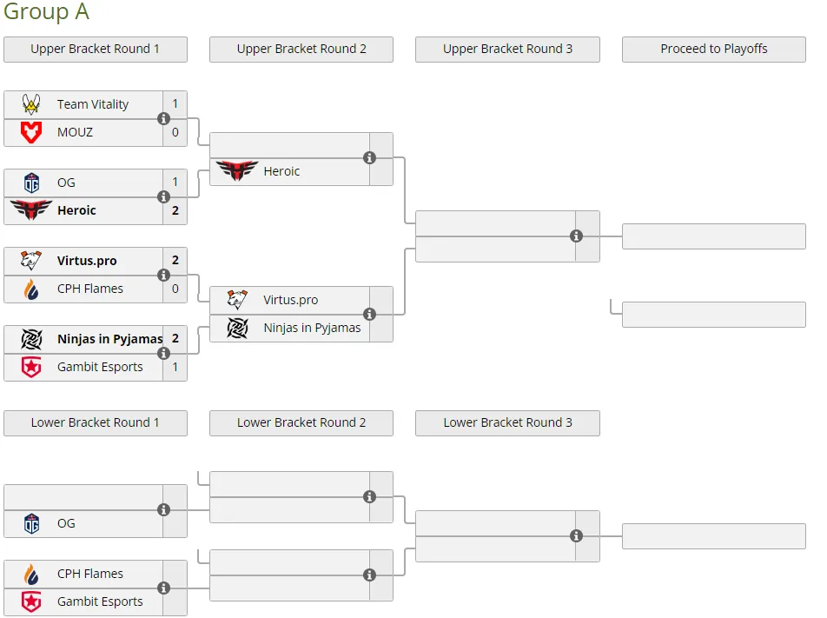Show match details for Virtus.pro vs CPH Flames
The width and height of the screenshot is (827, 618).
pos(163,275)
